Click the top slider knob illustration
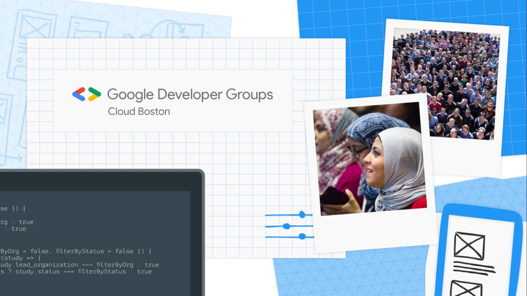The height and width of the screenshot is (296, 527). pyautogui.click(x=302, y=215)
